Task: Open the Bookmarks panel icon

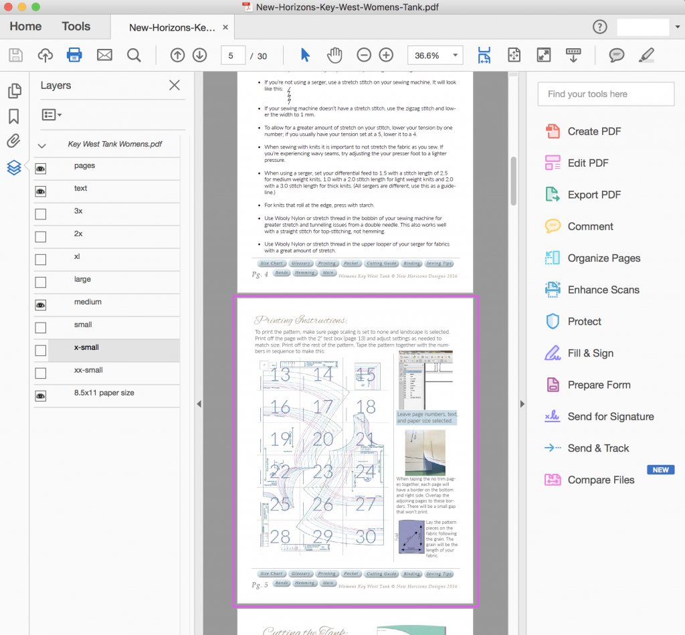Action: coord(14,116)
